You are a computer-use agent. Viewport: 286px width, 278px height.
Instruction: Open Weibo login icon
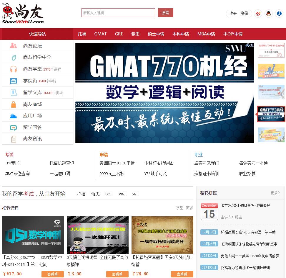pos(258,14)
